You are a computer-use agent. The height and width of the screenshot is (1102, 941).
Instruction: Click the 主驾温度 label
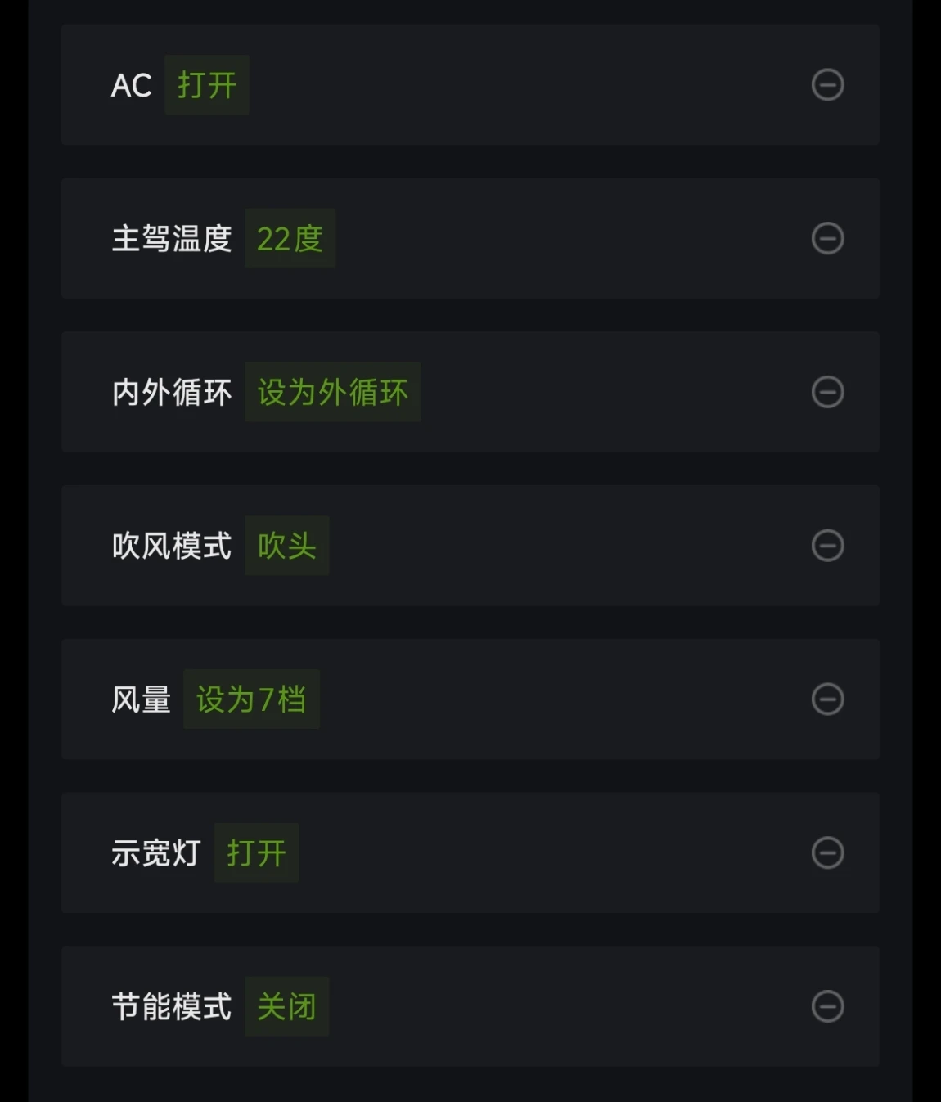(172, 239)
